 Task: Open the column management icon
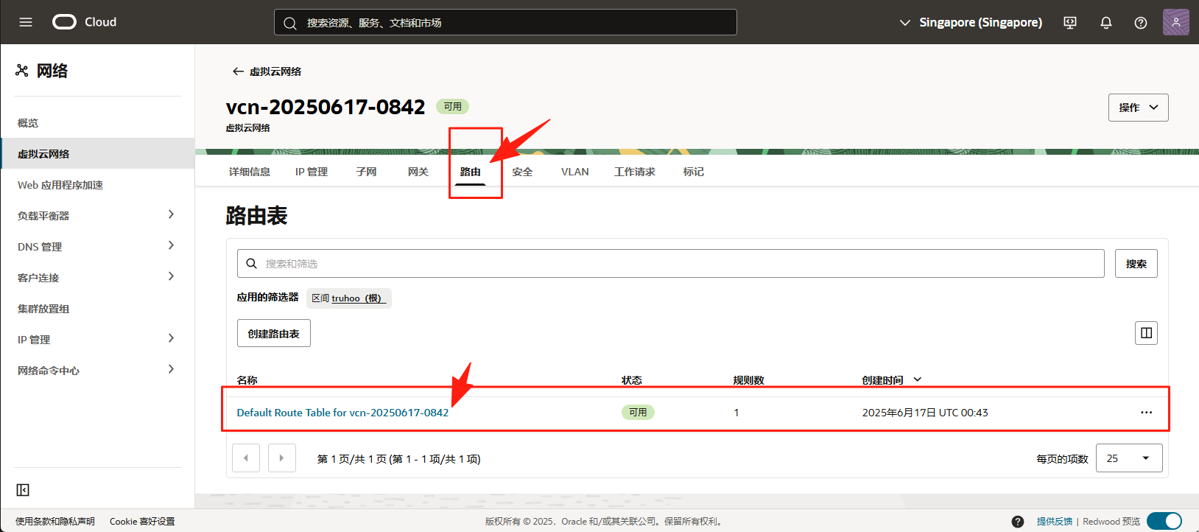click(x=1146, y=333)
